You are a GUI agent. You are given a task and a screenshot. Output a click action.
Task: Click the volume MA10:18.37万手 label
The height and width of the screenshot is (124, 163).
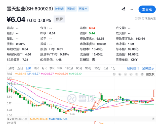[x=58, y=119]
